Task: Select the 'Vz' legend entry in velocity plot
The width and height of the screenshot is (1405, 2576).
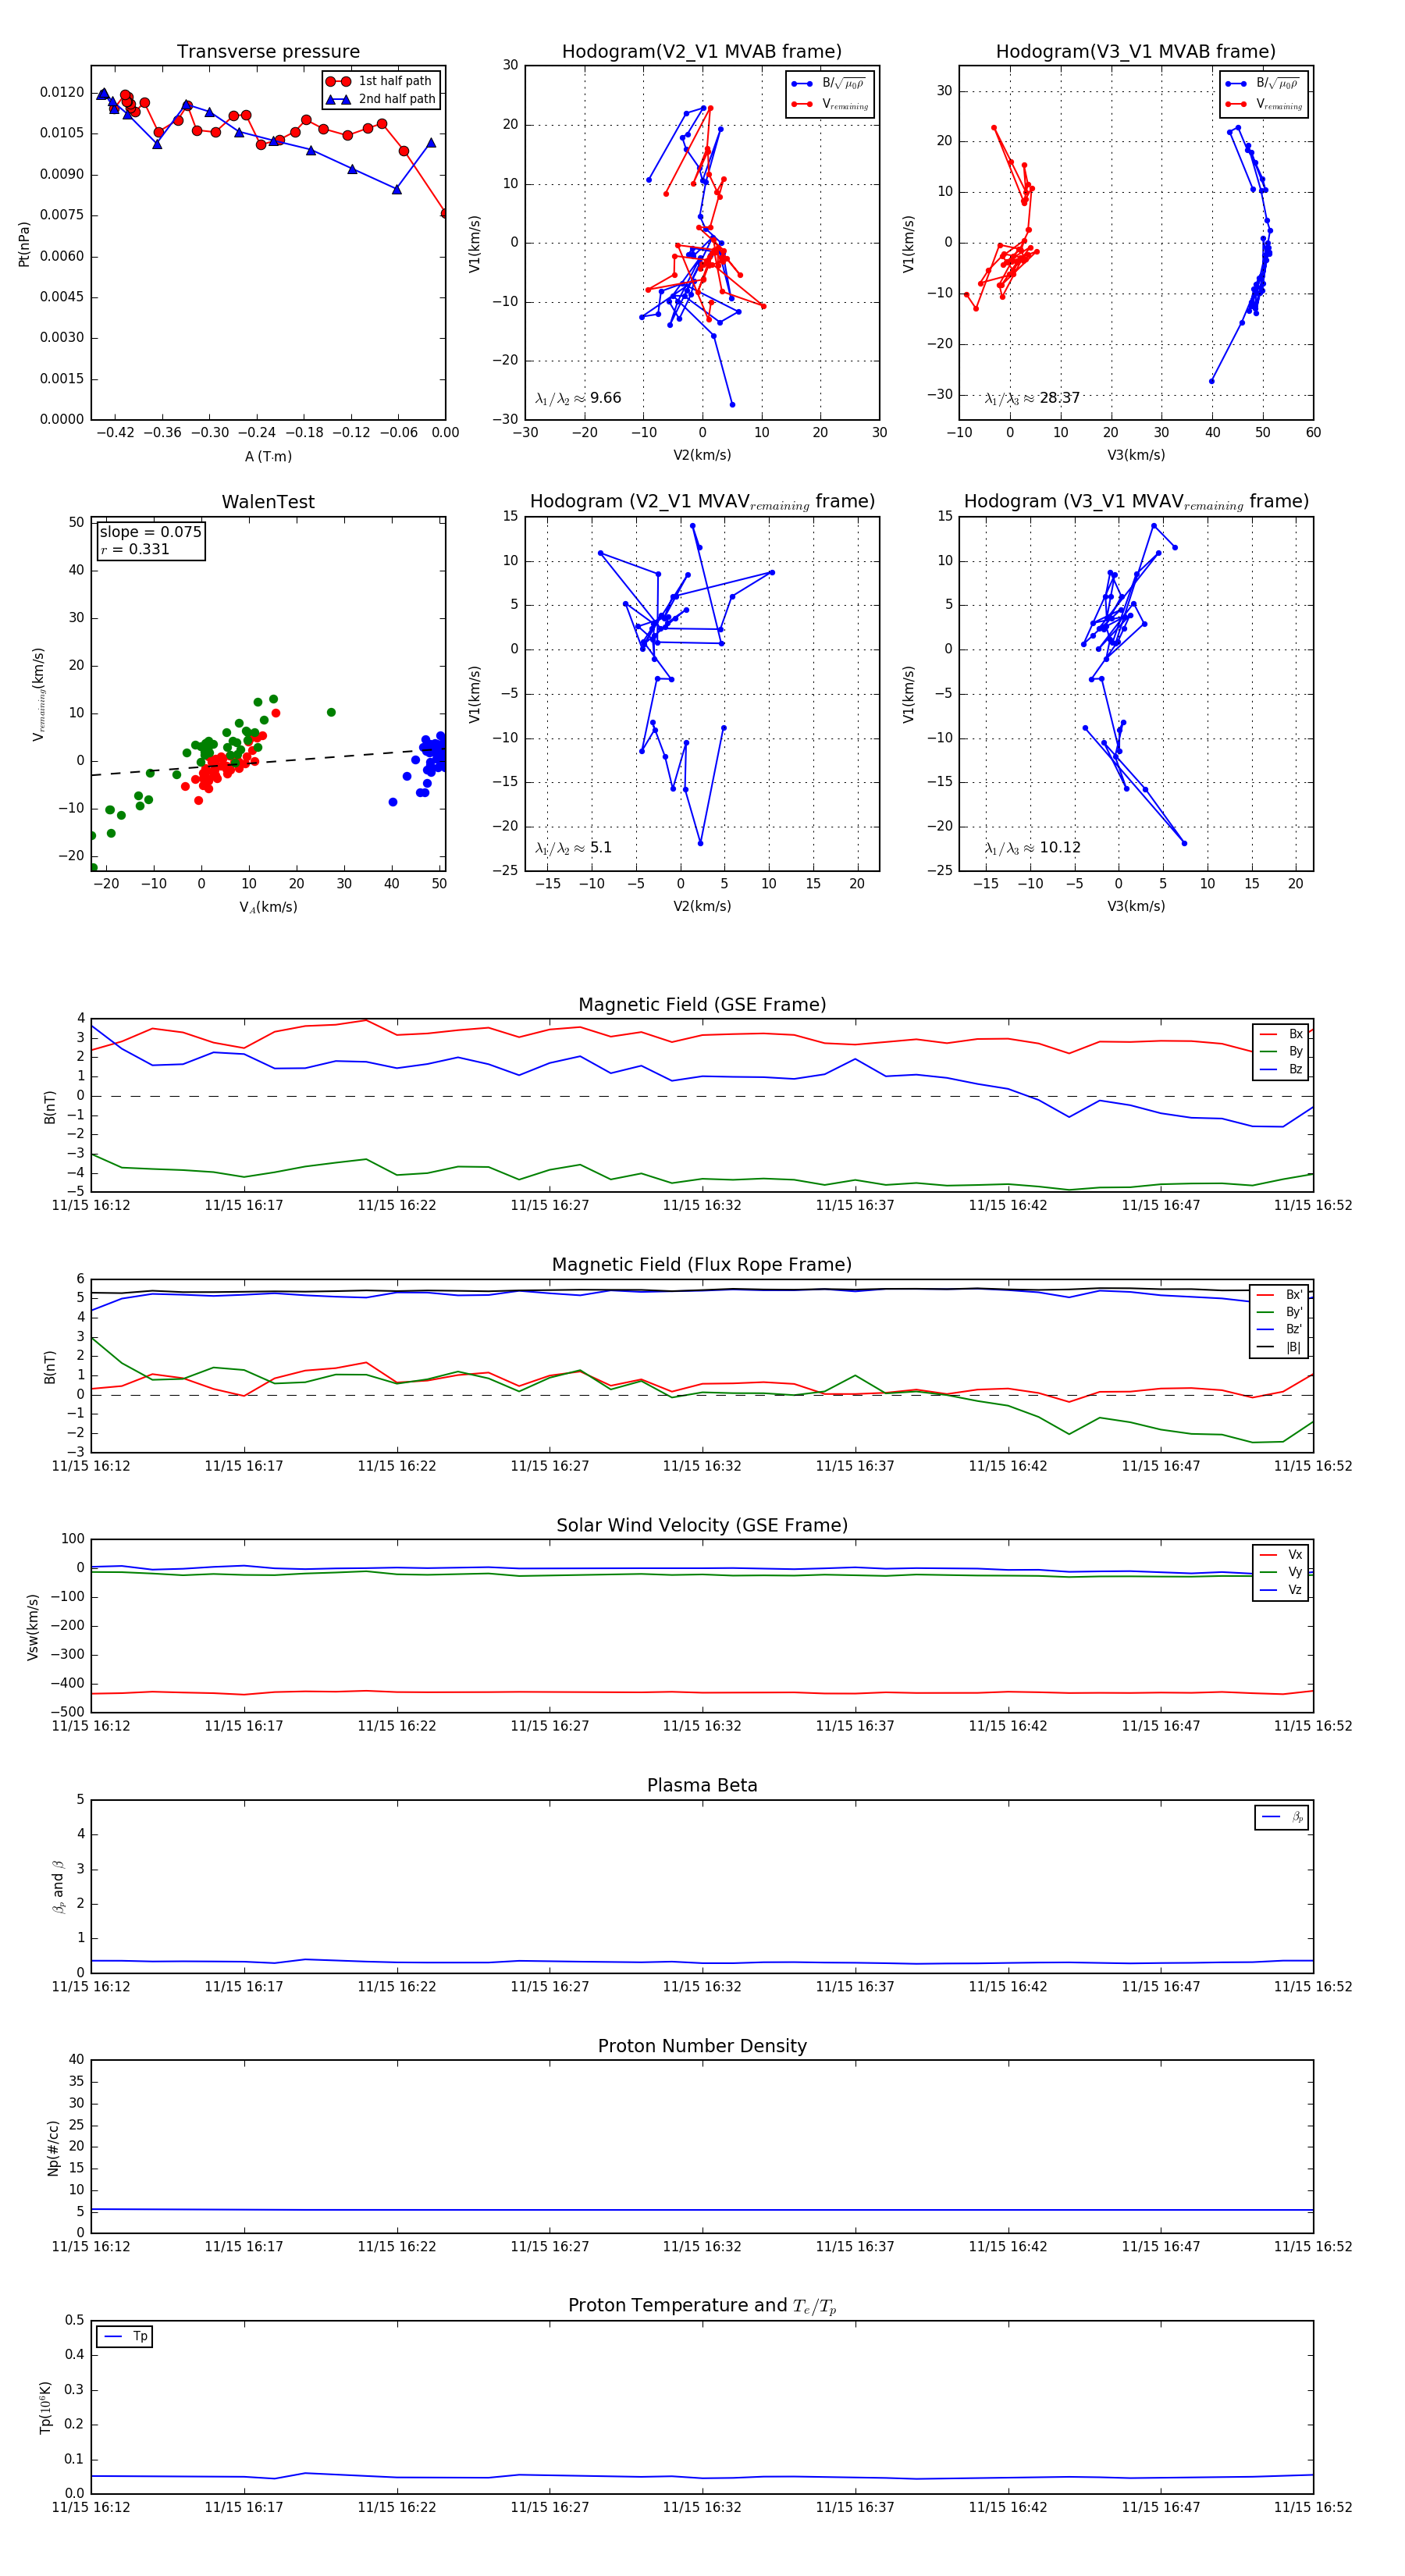Action: click(x=1281, y=1590)
